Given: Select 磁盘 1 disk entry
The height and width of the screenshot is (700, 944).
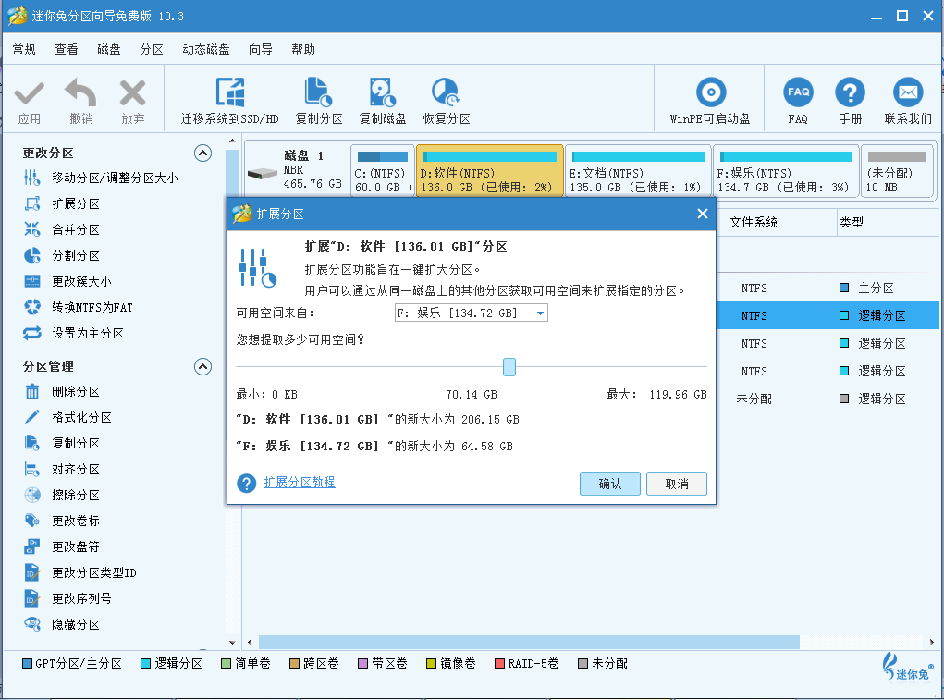Looking at the screenshot, I should 297,170.
